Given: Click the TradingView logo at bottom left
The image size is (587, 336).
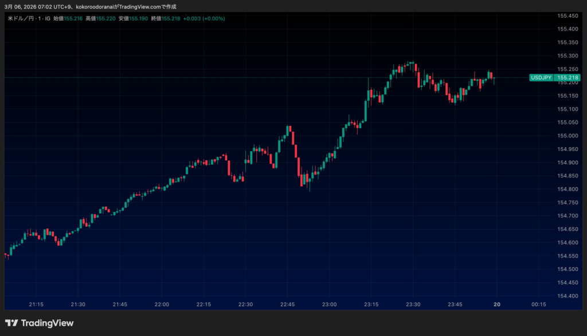Looking at the screenshot, I should 39,323.
